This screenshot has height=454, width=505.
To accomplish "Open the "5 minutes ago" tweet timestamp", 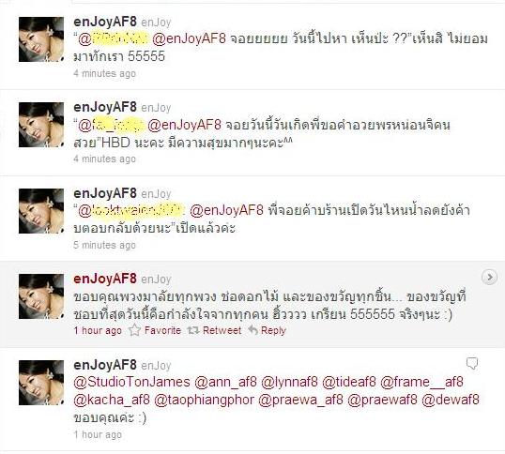I will pyautogui.click(x=105, y=245).
